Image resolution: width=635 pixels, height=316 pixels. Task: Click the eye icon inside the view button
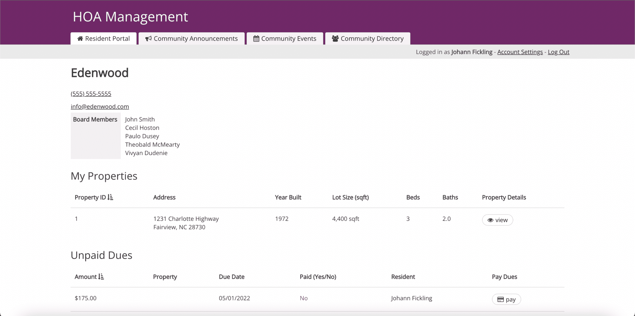coord(491,220)
